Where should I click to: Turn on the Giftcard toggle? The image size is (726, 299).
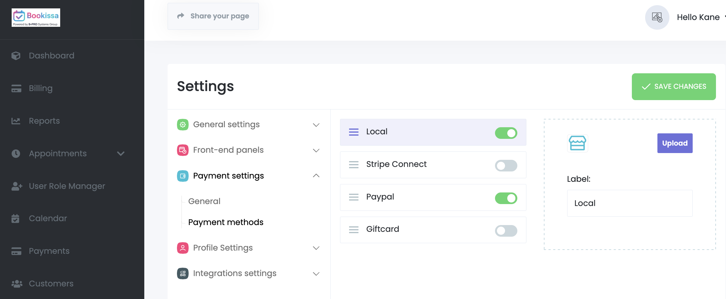click(x=506, y=231)
